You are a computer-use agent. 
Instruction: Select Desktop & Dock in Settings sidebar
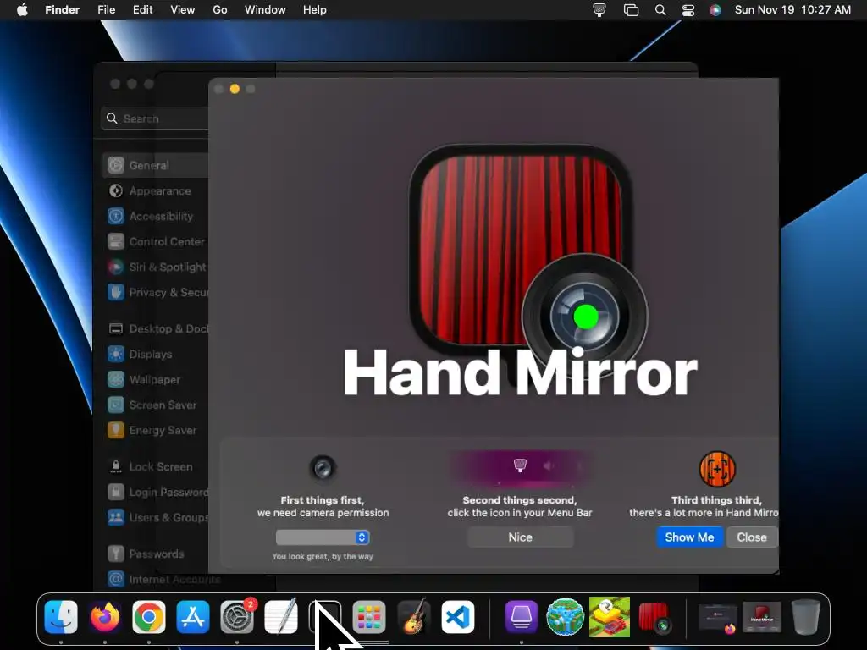click(156, 329)
